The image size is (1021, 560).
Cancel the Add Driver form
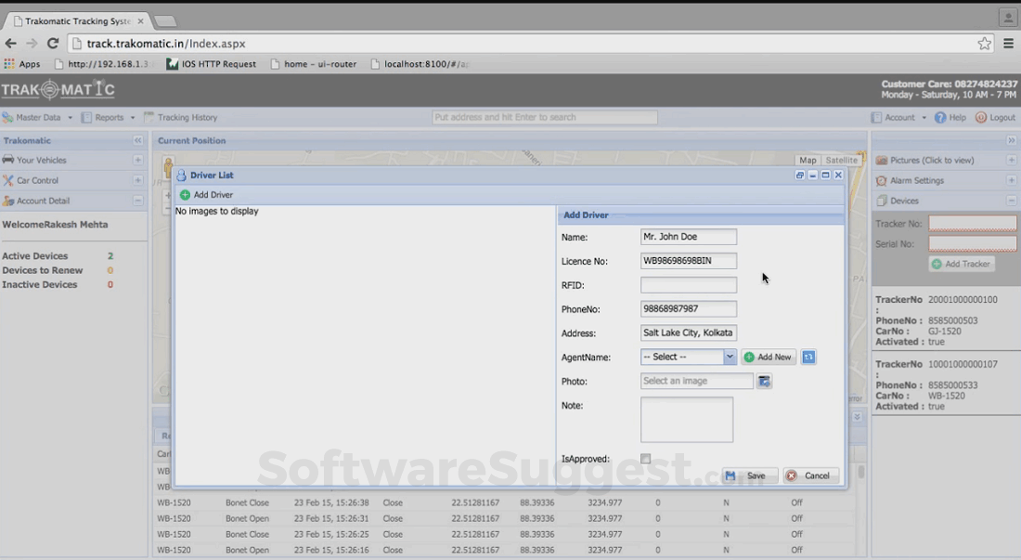click(810, 475)
